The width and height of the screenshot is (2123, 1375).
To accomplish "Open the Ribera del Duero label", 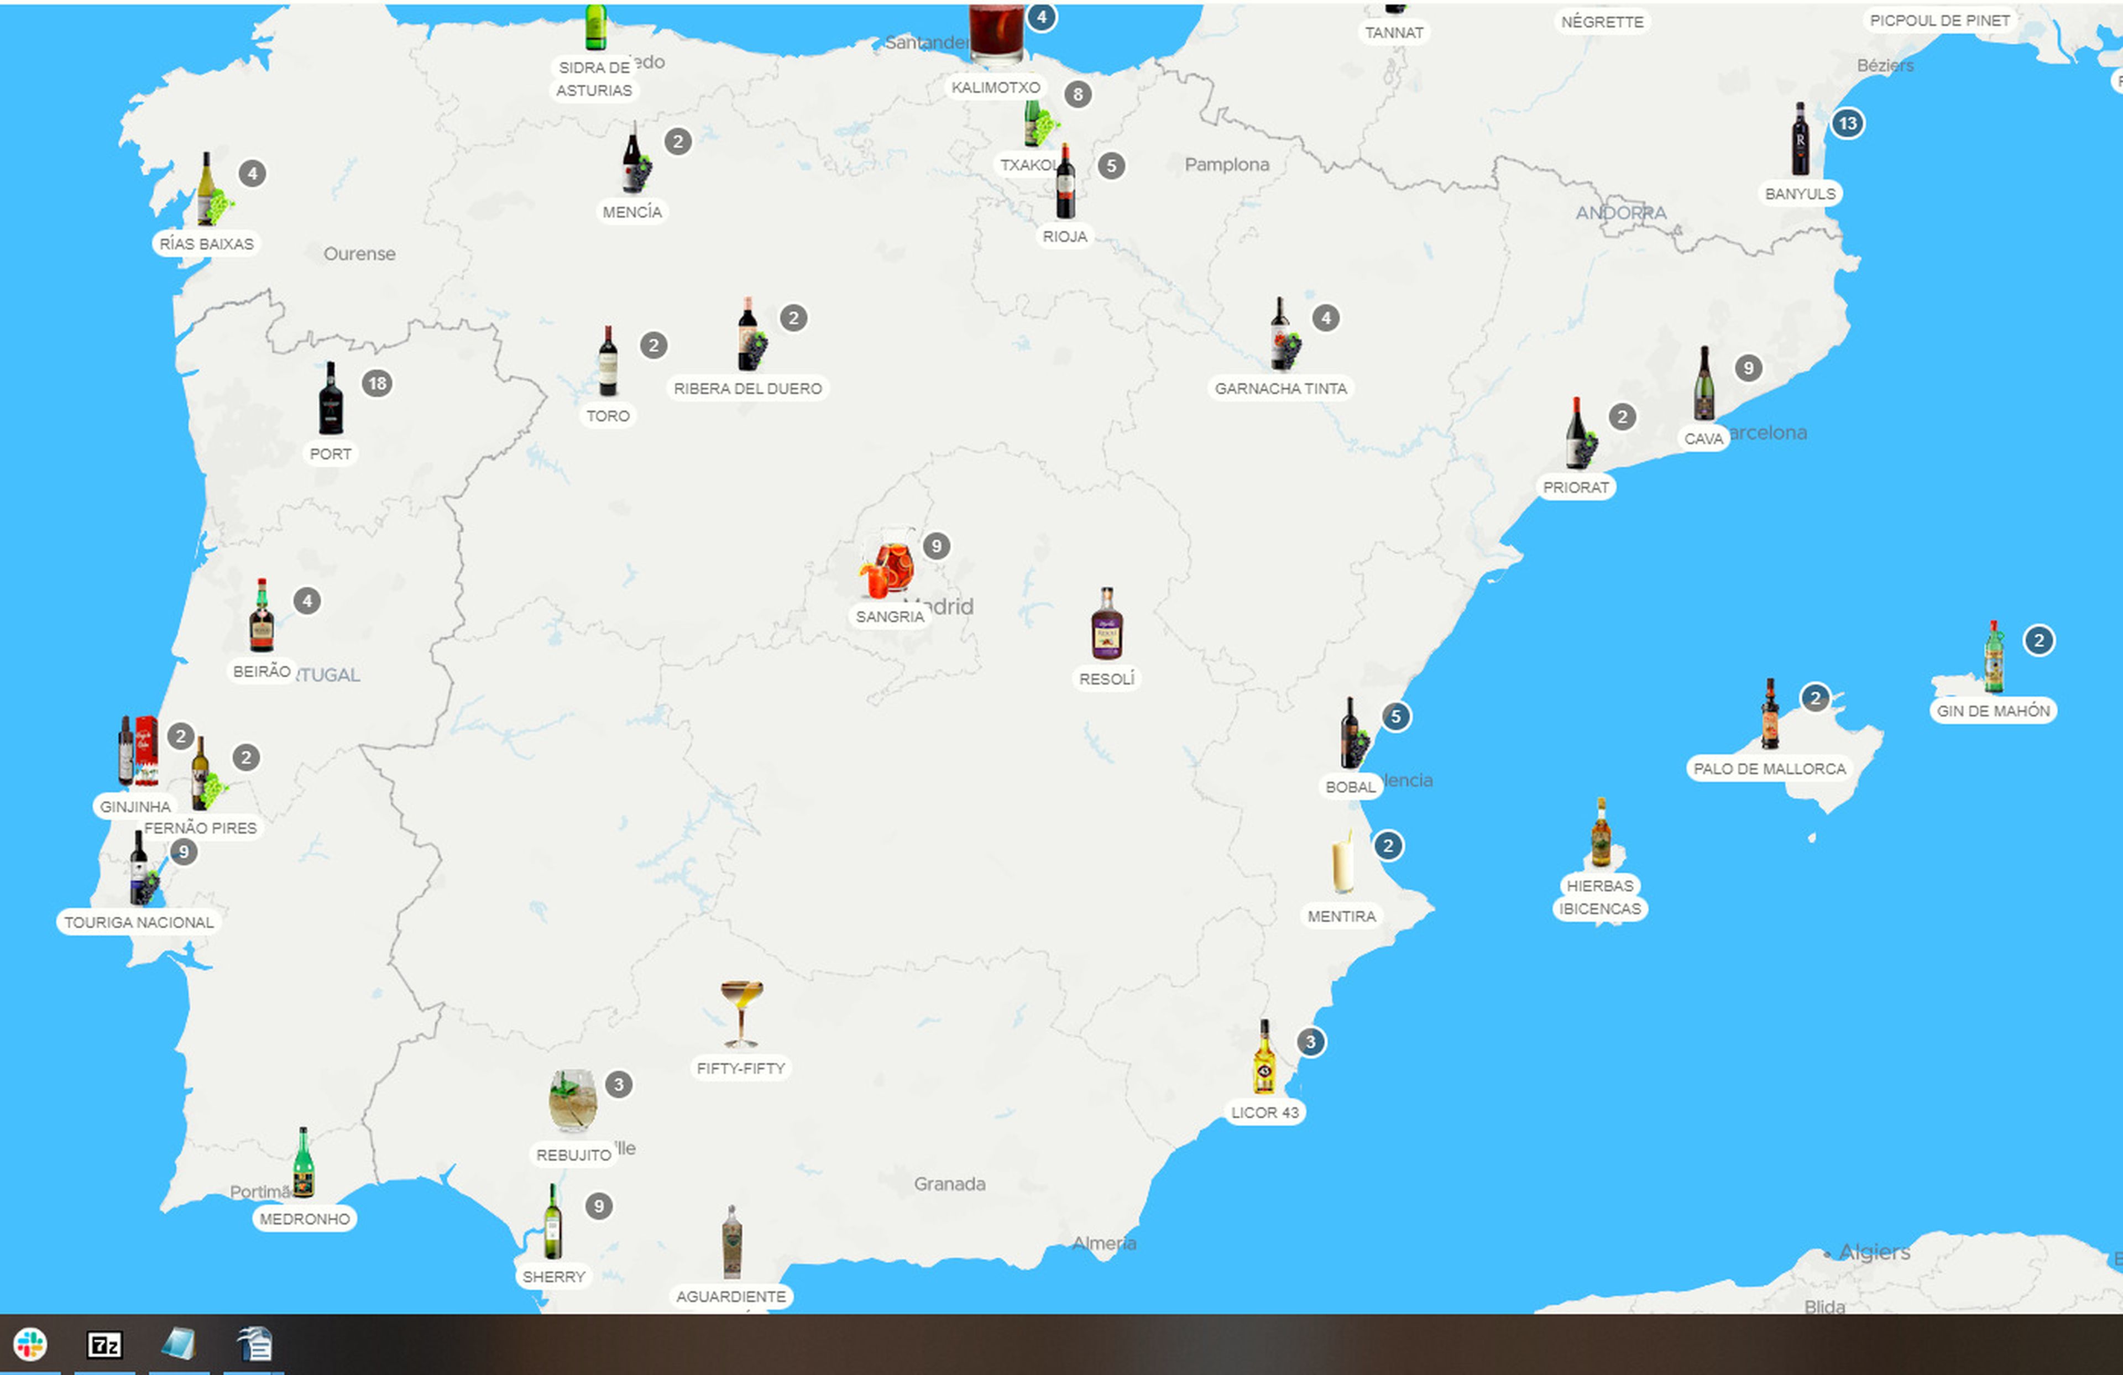I will [747, 388].
